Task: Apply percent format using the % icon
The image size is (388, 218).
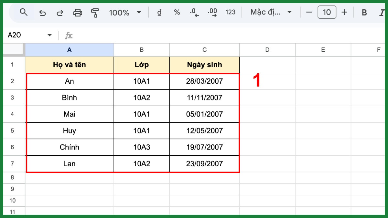Action: [x=177, y=12]
